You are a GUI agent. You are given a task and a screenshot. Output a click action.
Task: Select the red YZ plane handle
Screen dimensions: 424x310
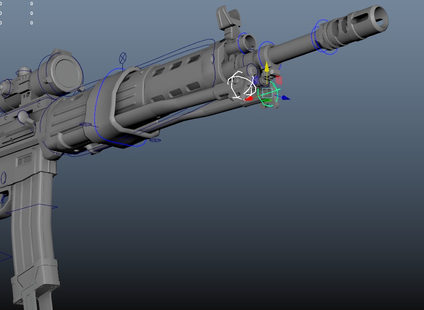point(279,80)
